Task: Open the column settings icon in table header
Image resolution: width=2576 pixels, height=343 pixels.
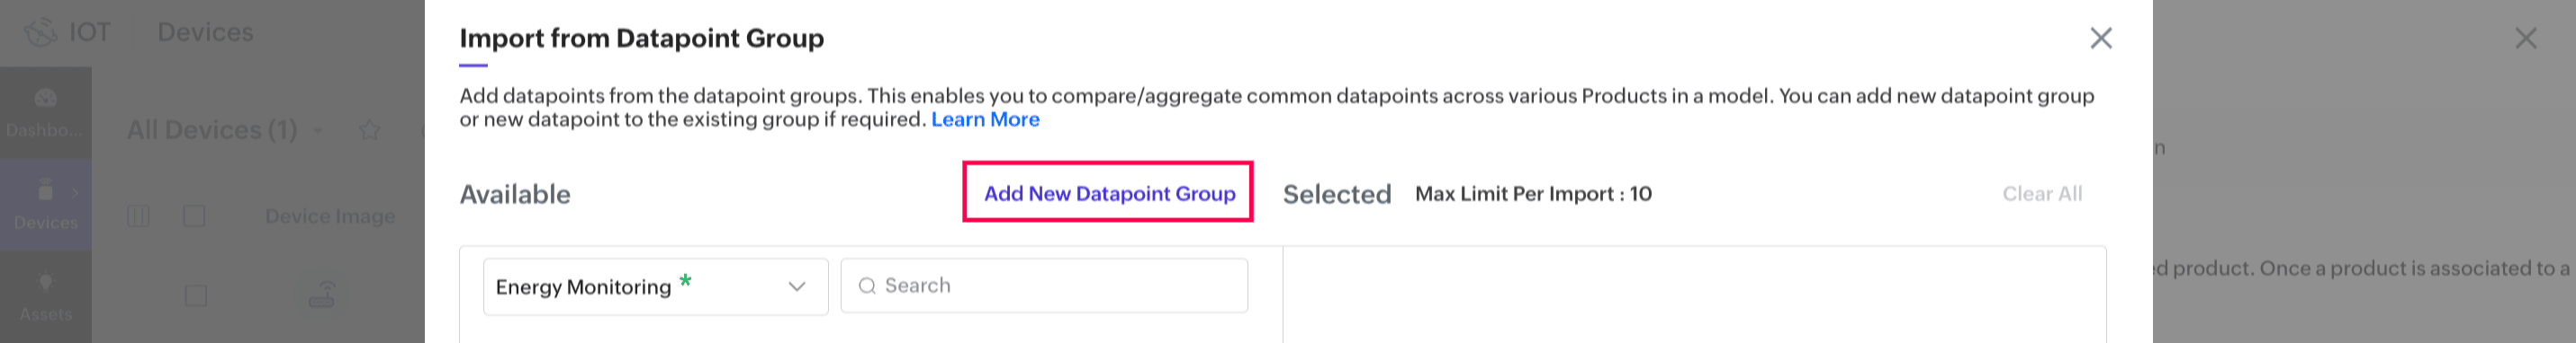Action: [x=138, y=216]
